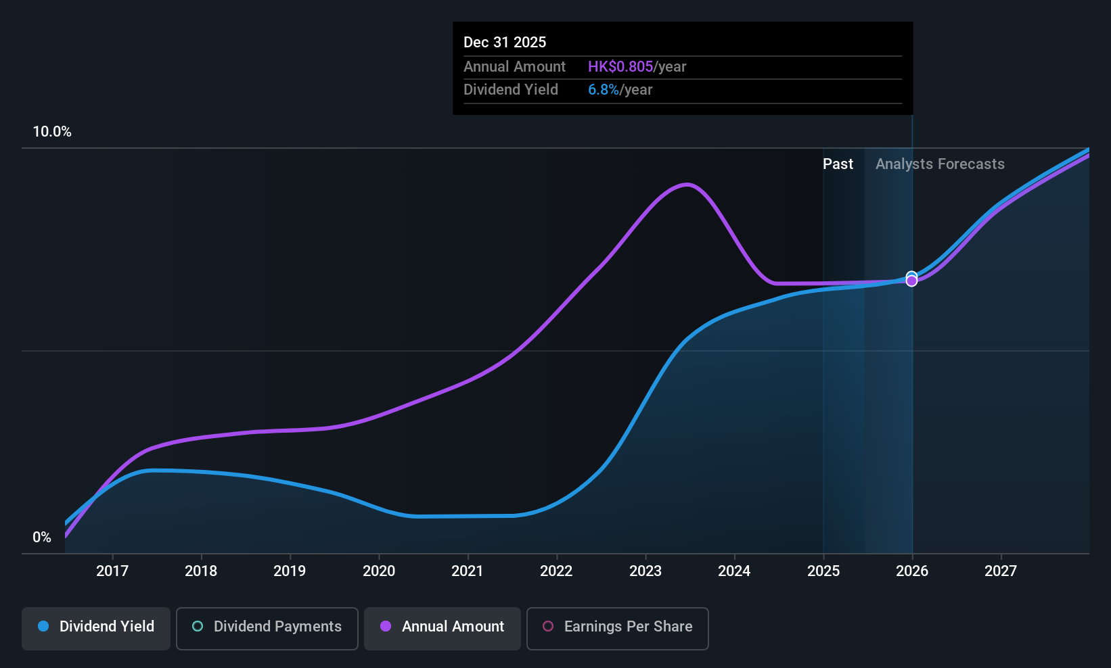
Task: Hide the Annual Amount series label
Action: click(453, 626)
